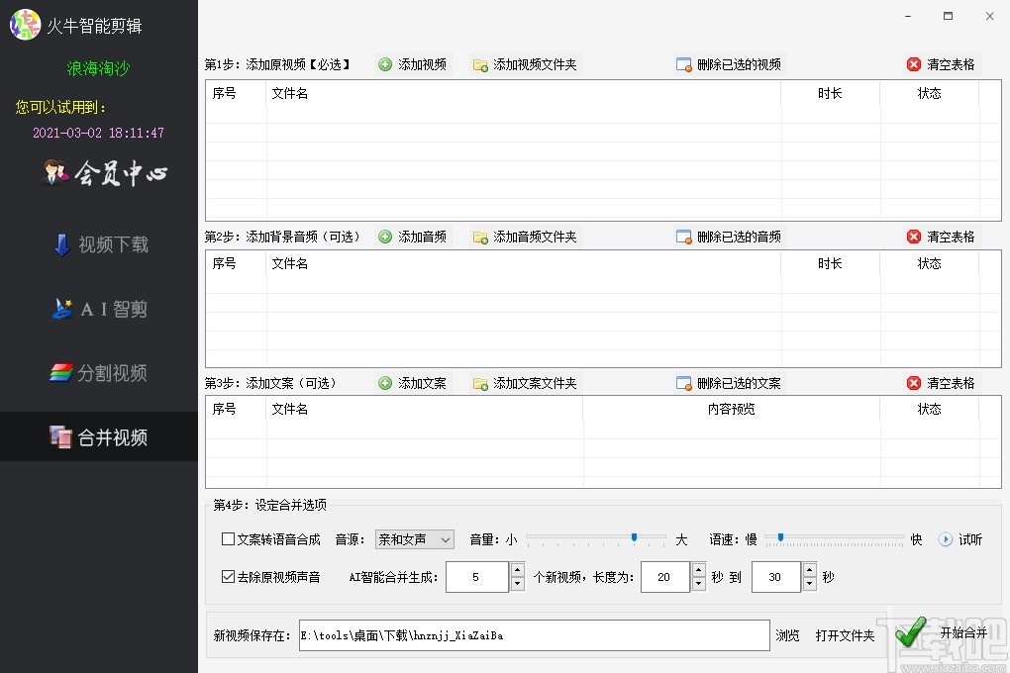The image size is (1010, 673).
Task: Click the add audio plus icon
Action: (385, 236)
